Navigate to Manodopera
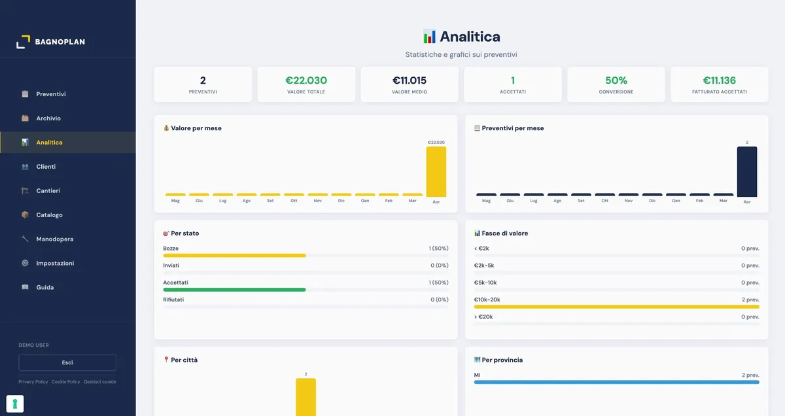This screenshot has width=785, height=416. pyautogui.click(x=68, y=239)
